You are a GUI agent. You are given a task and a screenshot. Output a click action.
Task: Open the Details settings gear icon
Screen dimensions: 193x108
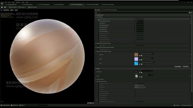tap(191, 13)
